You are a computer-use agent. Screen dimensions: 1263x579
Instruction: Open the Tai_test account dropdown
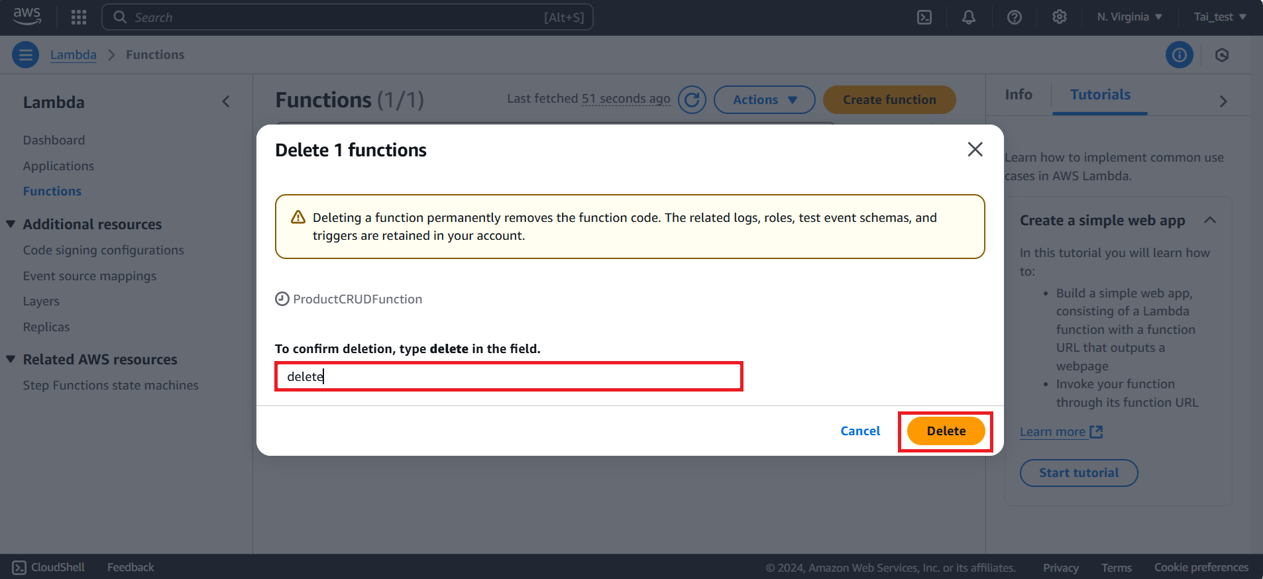pos(1220,17)
